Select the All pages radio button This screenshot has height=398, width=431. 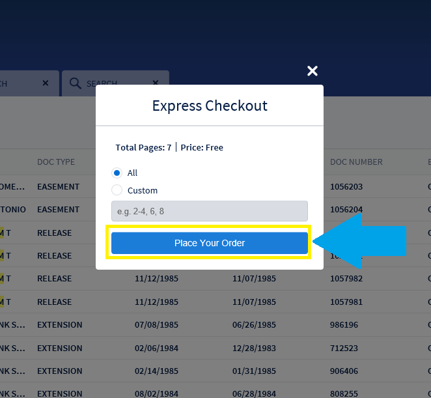(x=117, y=173)
